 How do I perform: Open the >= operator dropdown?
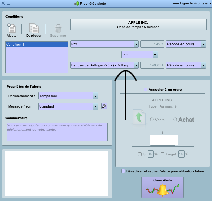[x=139, y=54]
